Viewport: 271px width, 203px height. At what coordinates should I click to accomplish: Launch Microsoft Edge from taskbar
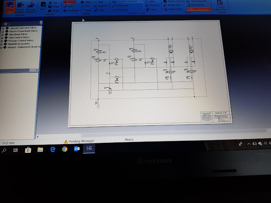pos(53,149)
